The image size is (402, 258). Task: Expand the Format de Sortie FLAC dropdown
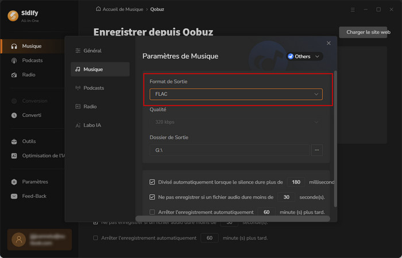pos(236,94)
